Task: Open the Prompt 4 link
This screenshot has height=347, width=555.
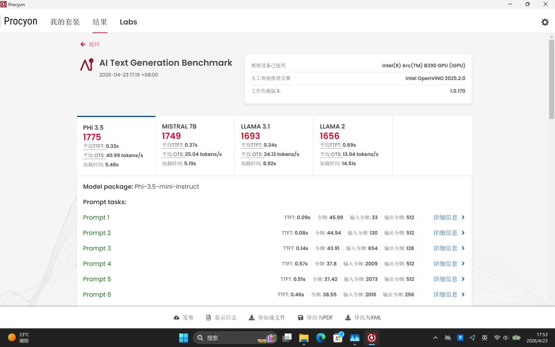Action: [x=97, y=264]
